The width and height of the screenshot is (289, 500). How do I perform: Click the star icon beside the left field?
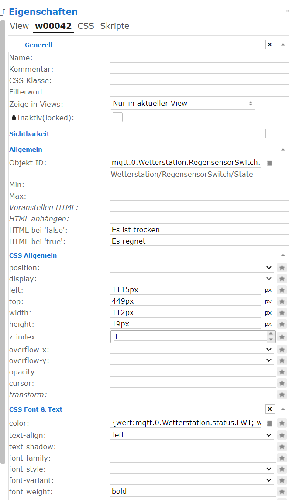[282, 290]
